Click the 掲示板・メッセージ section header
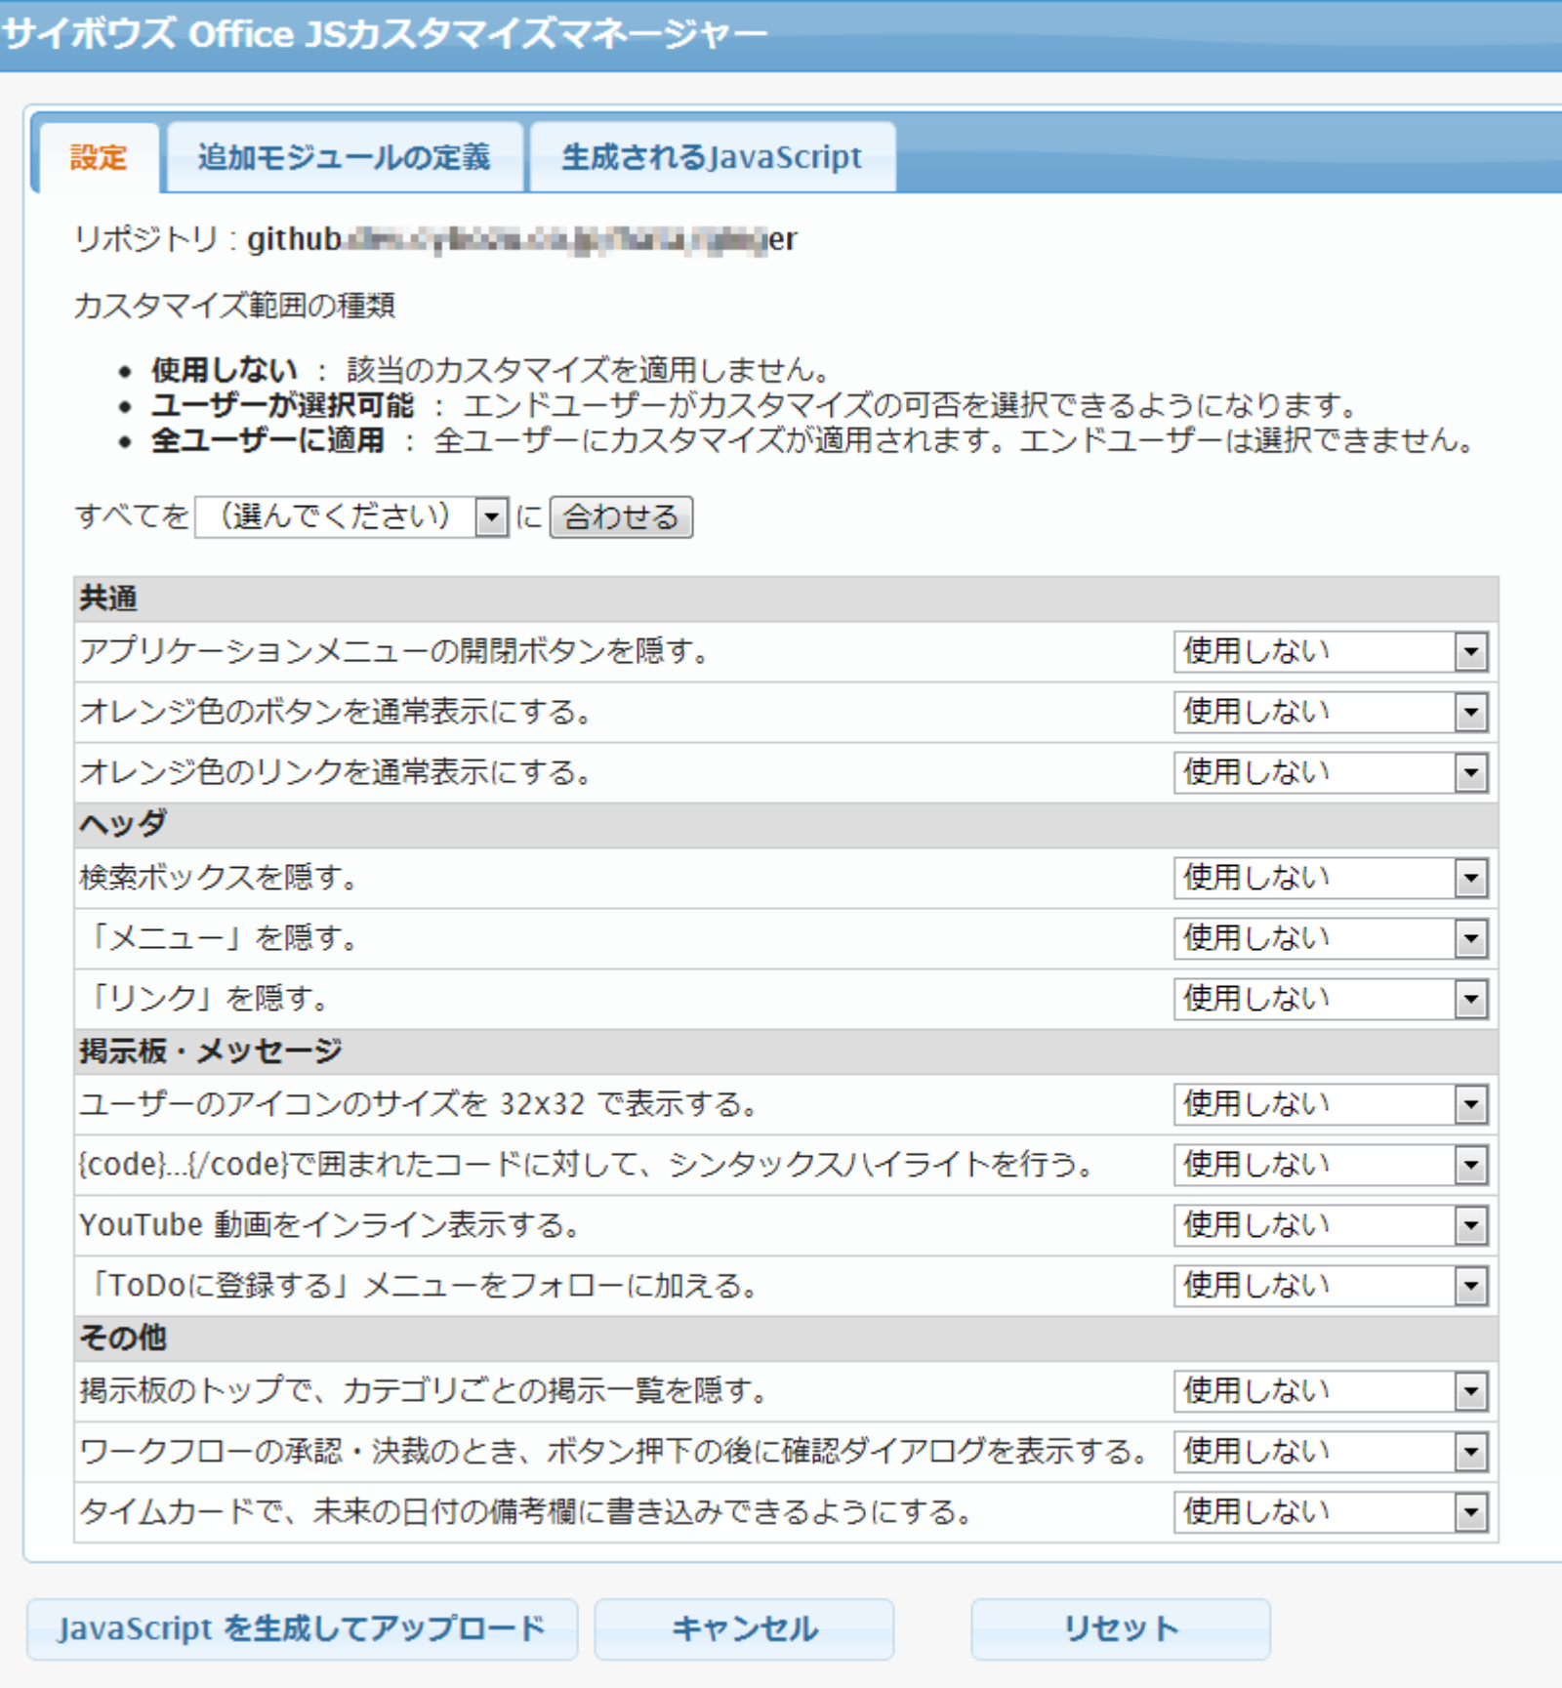 786,1051
